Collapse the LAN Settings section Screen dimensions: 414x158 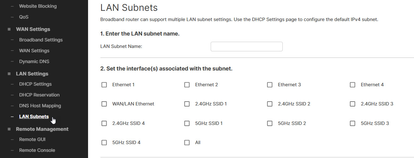pos(32,74)
